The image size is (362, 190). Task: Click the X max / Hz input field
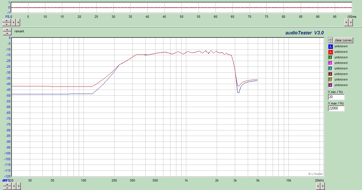[336, 108]
